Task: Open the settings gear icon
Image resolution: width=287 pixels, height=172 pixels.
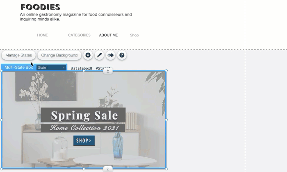Action: click(x=88, y=55)
